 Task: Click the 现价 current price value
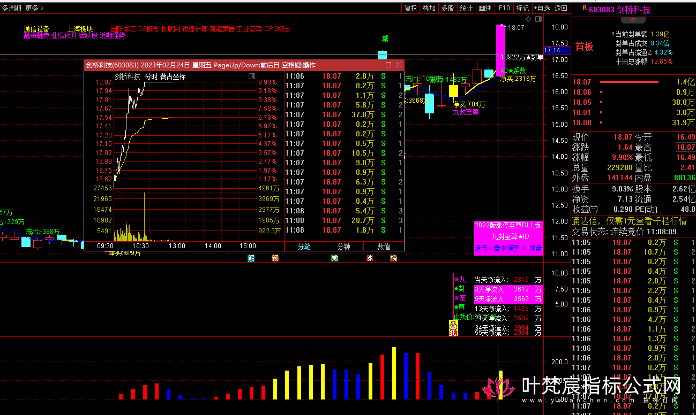[x=623, y=137]
